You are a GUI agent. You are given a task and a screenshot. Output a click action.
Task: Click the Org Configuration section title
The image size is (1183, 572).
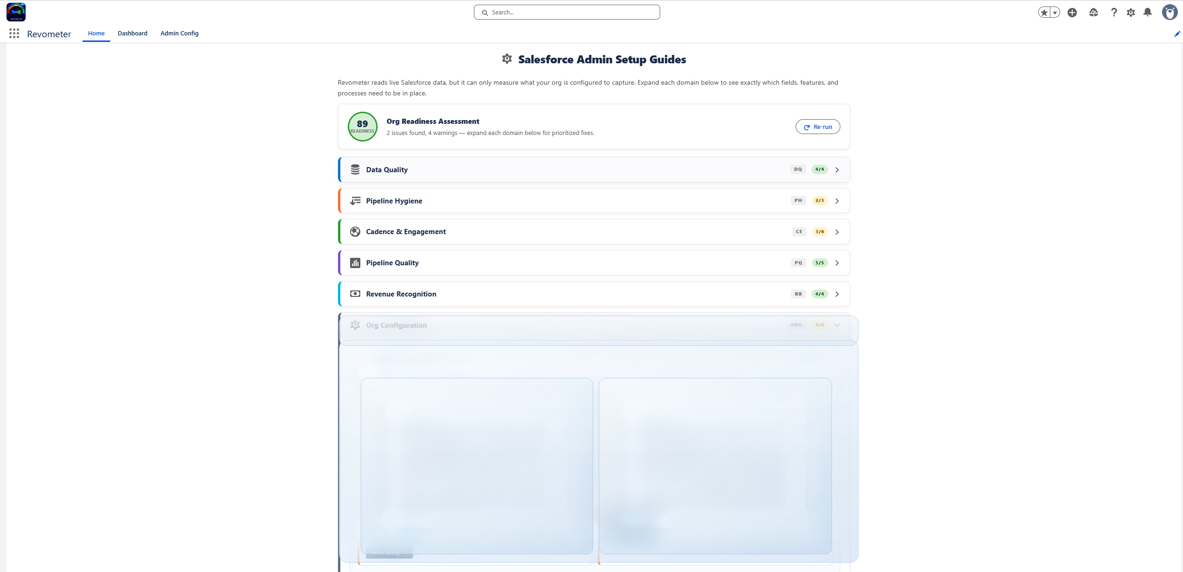click(397, 325)
